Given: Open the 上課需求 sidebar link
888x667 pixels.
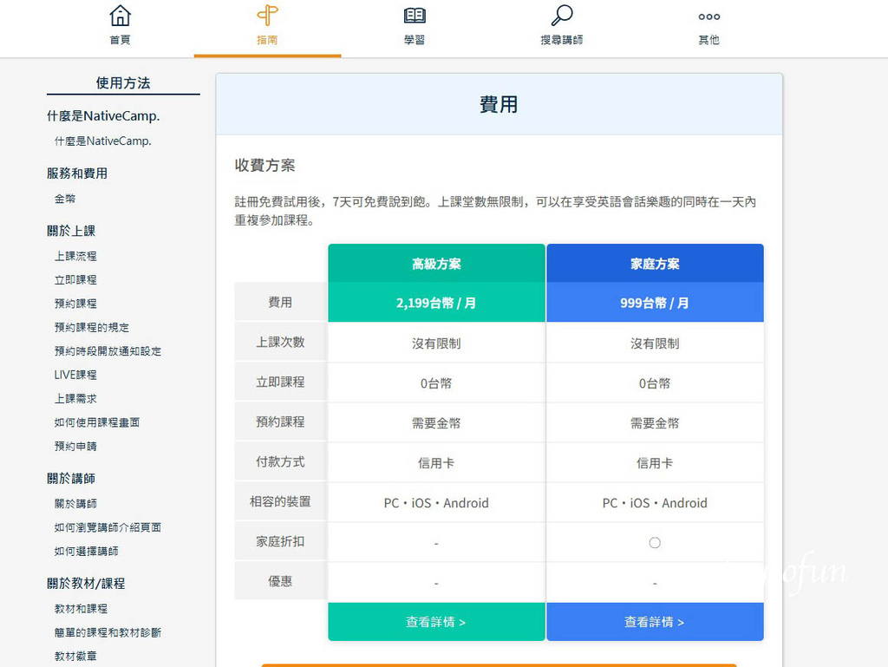Looking at the screenshot, I should point(75,399).
